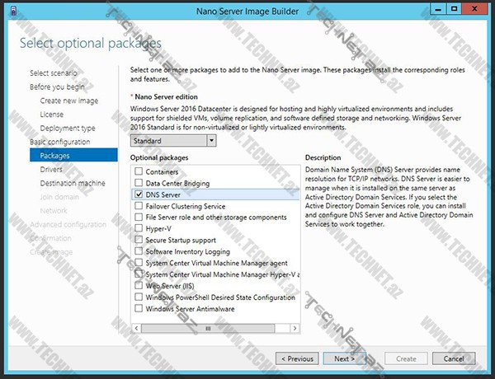Open the Create new image step
The height and width of the screenshot is (379, 495).
tap(69, 101)
